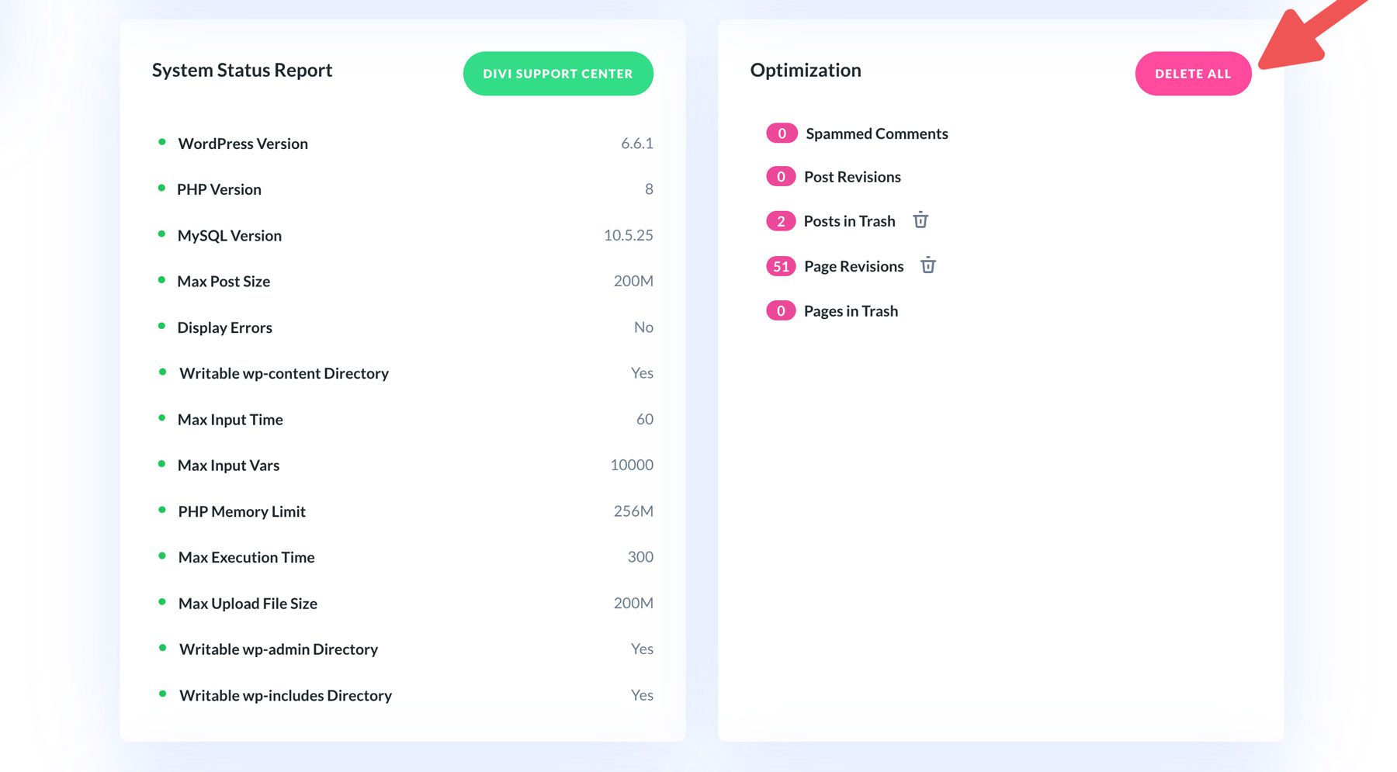Click the Spammed Comments label
1397x772 pixels.
coord(876,133)
